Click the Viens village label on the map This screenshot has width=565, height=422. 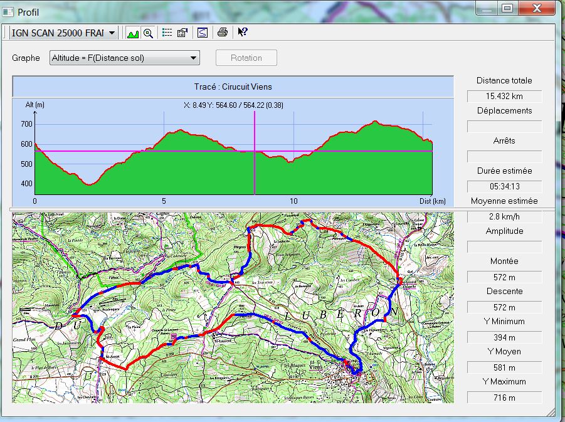tap(316, 367)
